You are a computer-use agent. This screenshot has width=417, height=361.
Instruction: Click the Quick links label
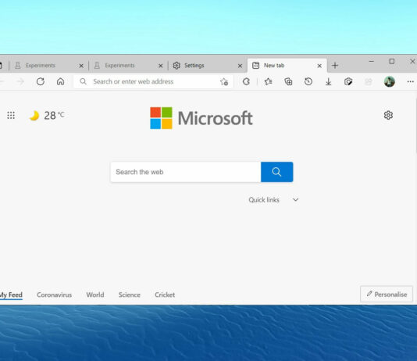tap(264, 200)
